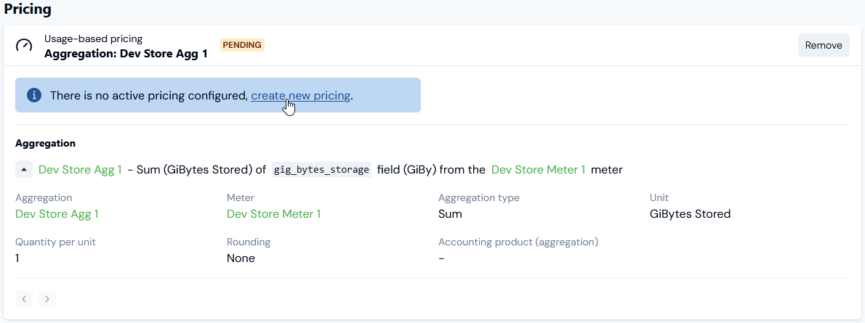
Task: Click the blue info icon in the alert
Action: 34,95
